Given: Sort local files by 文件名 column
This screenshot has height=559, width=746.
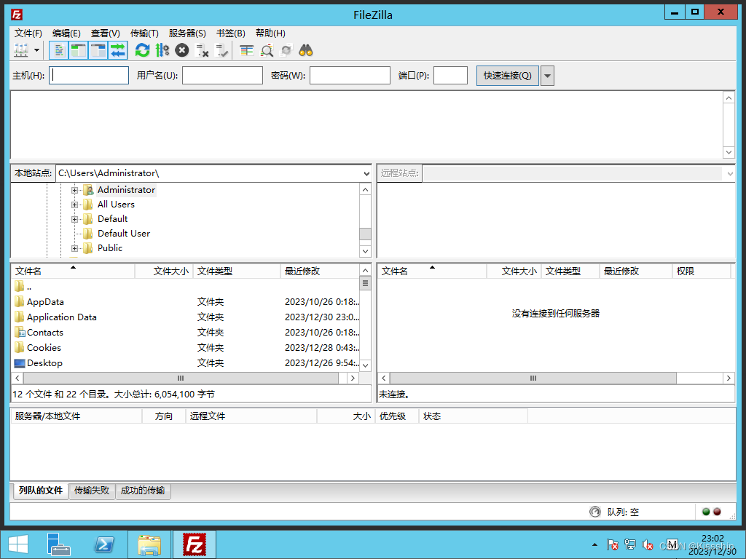Looking at the screenshot, I should click(x=73, y=271).
